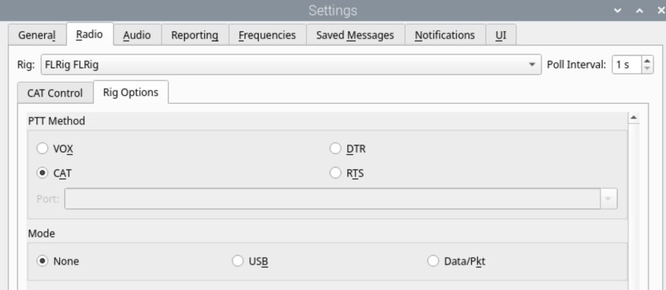Switch to the Saved Messages tab

click(355, 35)
